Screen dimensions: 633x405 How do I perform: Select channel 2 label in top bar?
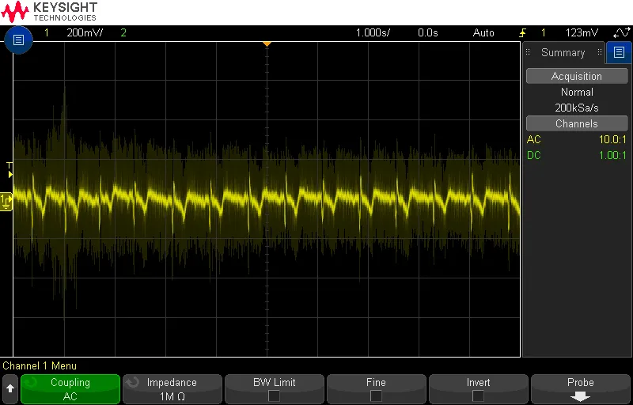(123, 33)
